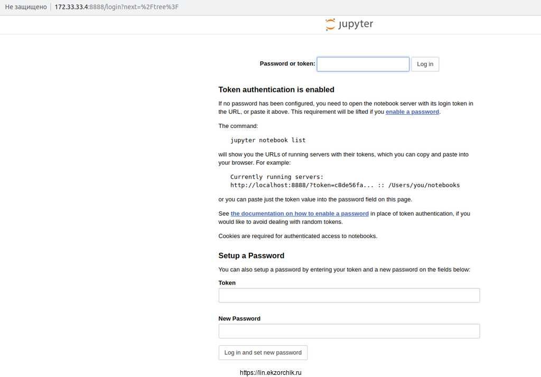Click the example localhost token URL line
This screenshot has width=541, height=377.
point(344,185)
